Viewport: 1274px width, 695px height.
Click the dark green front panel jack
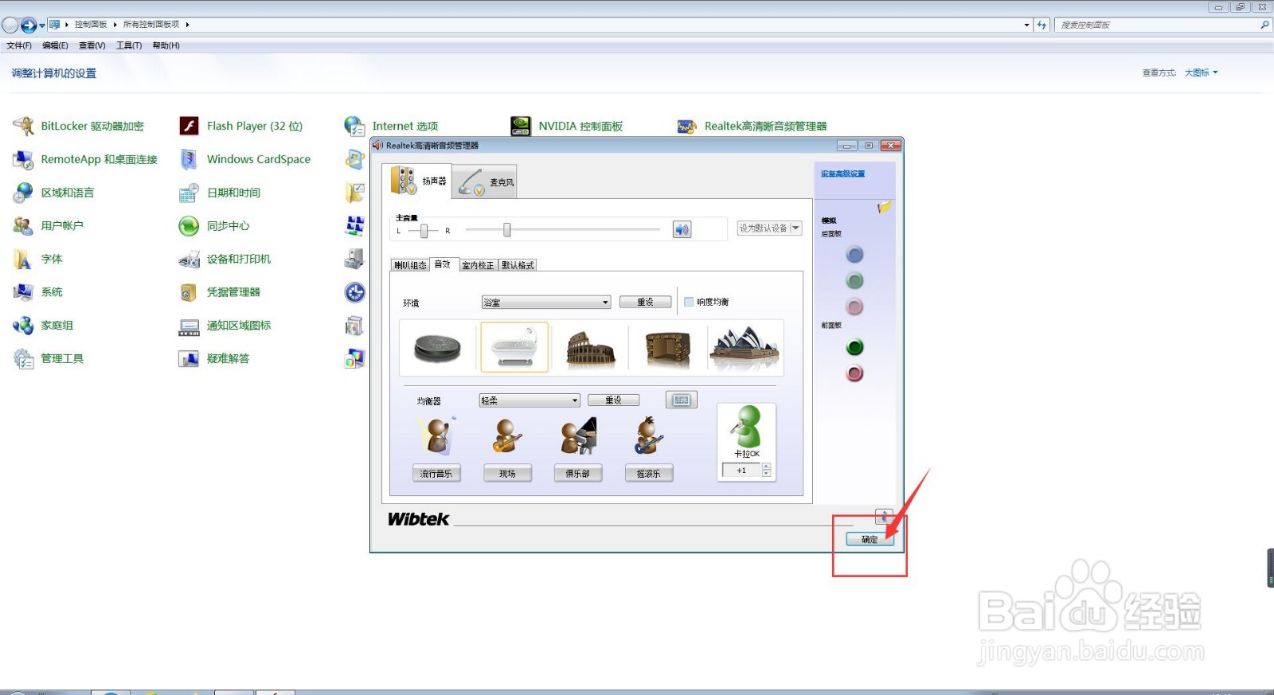point(854,347)
